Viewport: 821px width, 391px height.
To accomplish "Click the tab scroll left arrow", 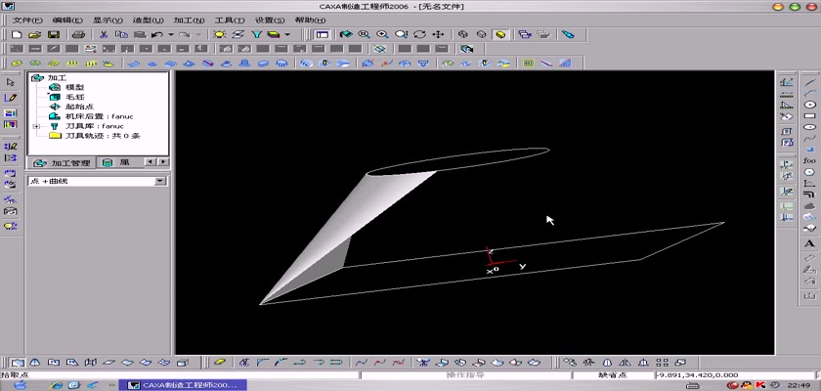I will (151, 162).
